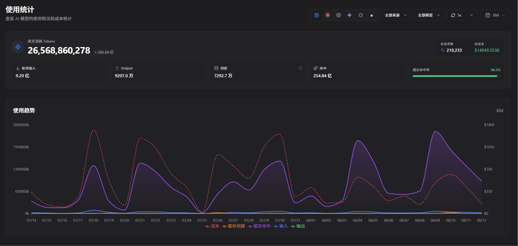
Task: Filter by the Grok slashed-circle icon
Action: (360, 15)
